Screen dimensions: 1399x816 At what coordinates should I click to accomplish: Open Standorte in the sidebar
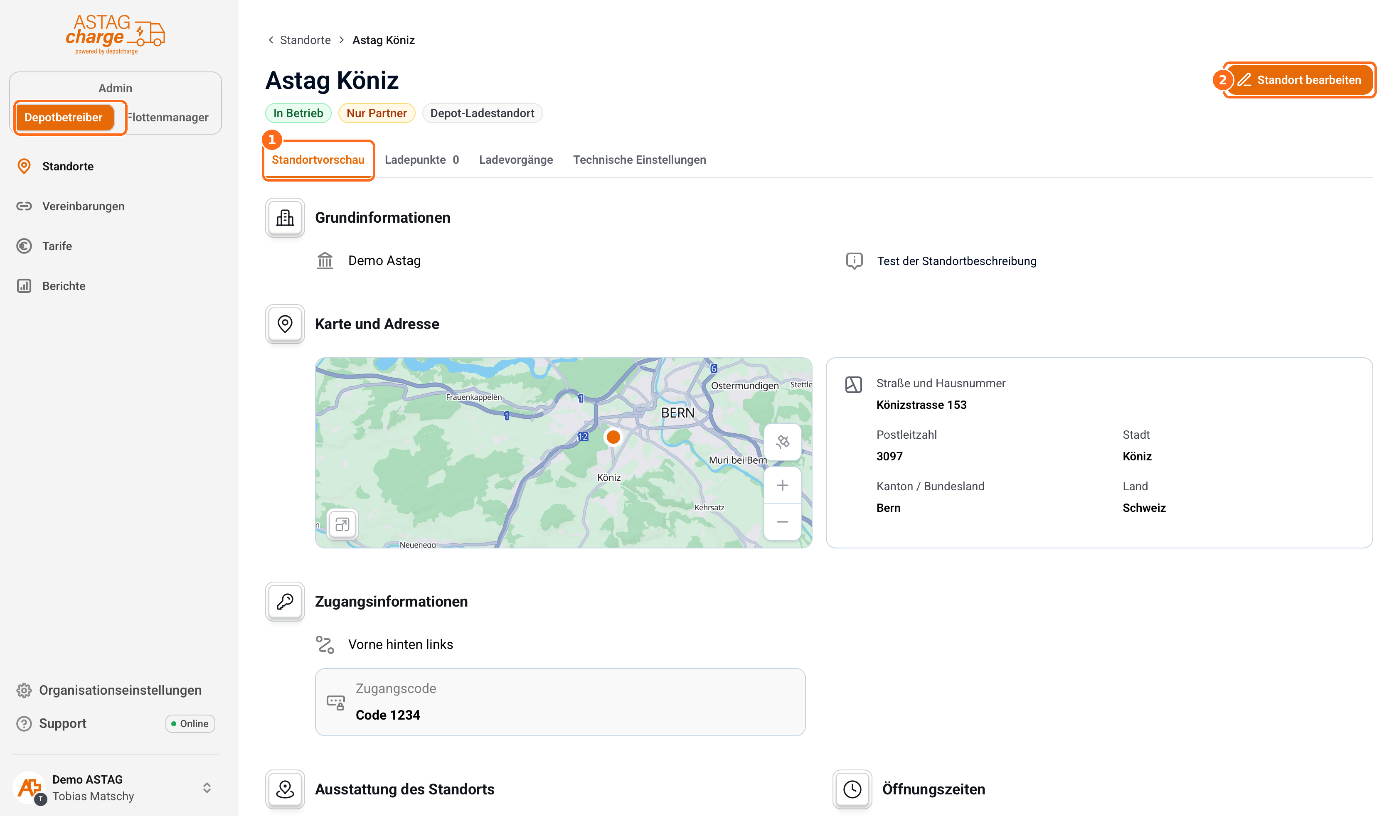coord(68,166)
